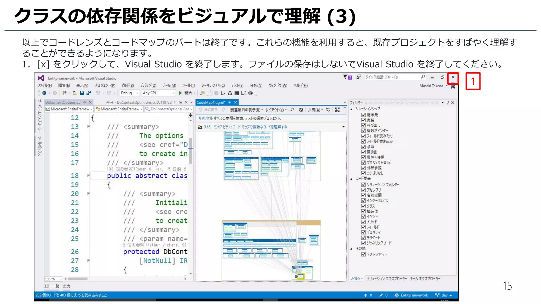The width and height of the screenshot is (541, 304).
Task: Open the 分析(N) menu
Action: pos(256,85)
